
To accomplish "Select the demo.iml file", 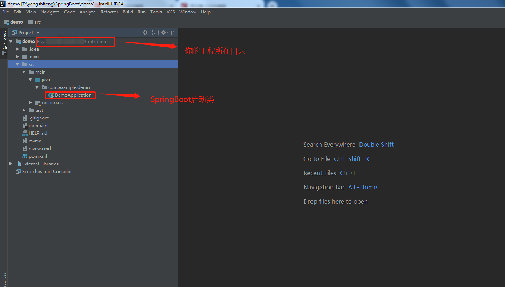I will click(39, 126).
